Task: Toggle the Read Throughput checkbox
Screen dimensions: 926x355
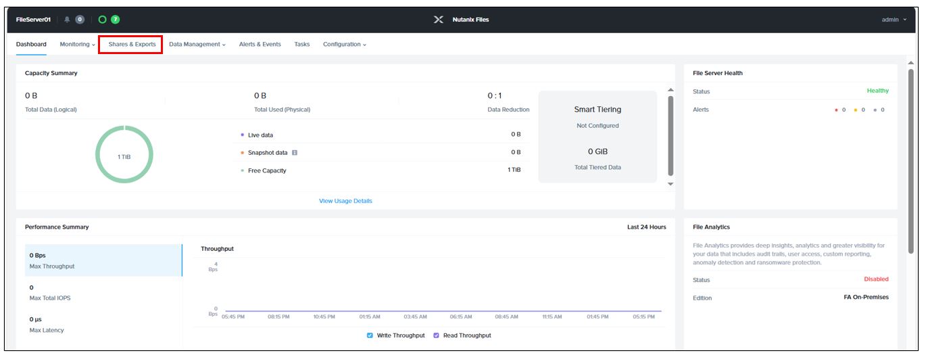Action: (x=437, y=335)
